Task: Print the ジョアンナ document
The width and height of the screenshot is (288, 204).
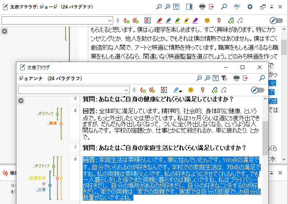Action: click(236, 78)
